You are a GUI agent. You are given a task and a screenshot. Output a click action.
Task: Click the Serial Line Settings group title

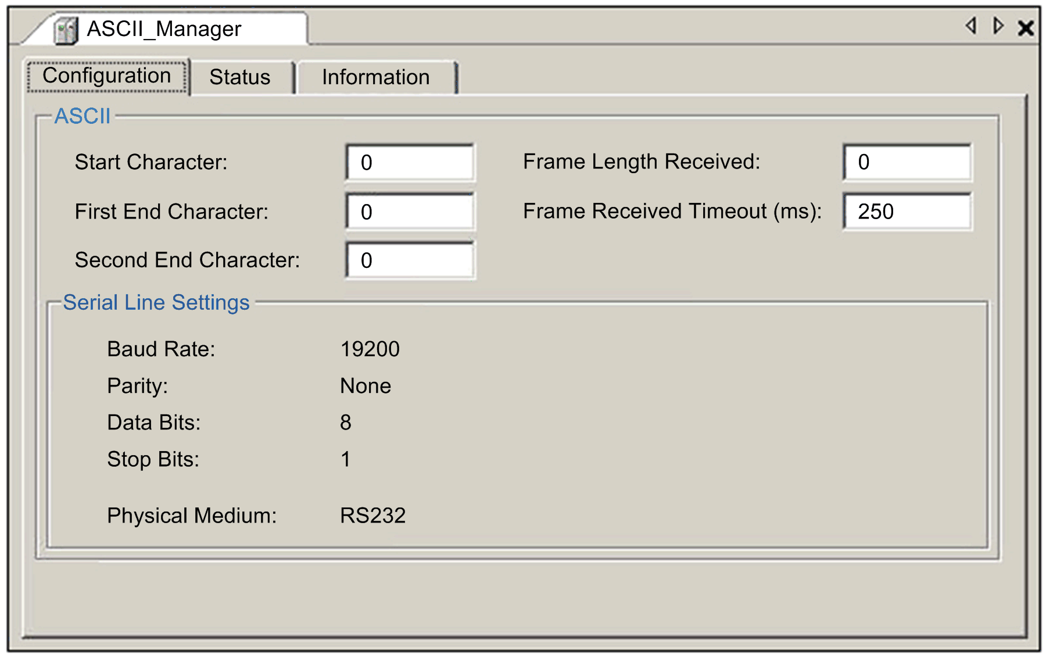[x=156, y=302]
